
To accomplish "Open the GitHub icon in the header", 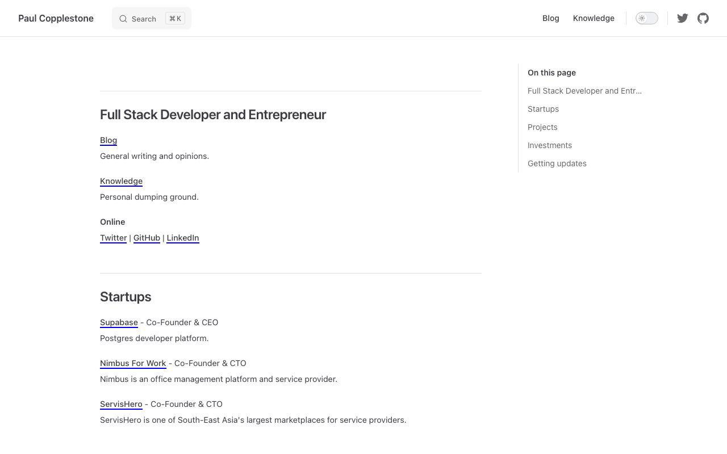I will click(703, 18).
